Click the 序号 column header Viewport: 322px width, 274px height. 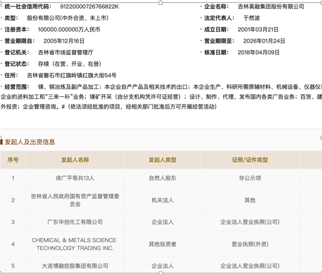pos(13,159)
